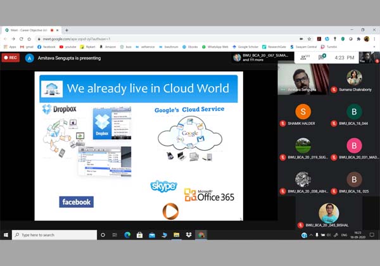Open the ResearchGate bookmark
Image resolution: width=380 pixels, height=266 pixels.
(274, 47)
